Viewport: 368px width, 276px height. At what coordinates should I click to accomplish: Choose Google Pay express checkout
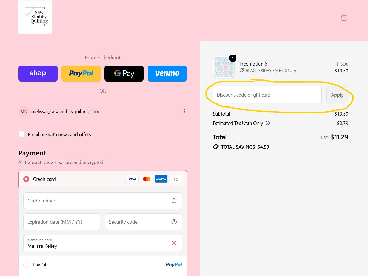pyautogui.click(x=124, y=74)
